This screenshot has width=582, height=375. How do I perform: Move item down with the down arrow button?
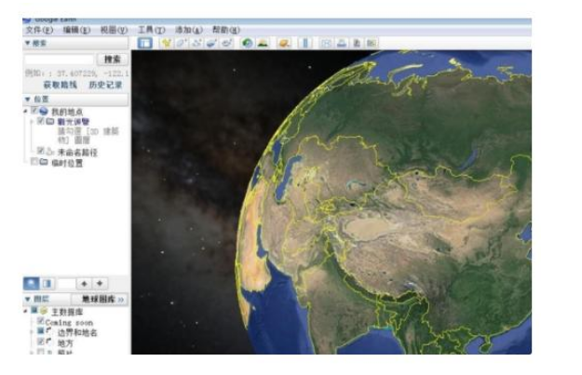point(100,284)
